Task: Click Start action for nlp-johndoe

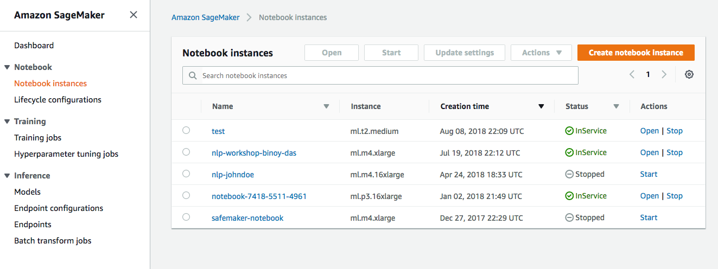Action: pos(649,174)
